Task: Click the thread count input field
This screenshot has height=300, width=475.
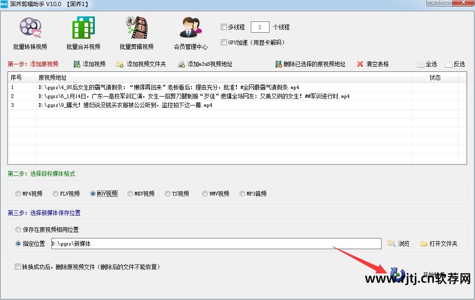Action: [x=260, y=27]
